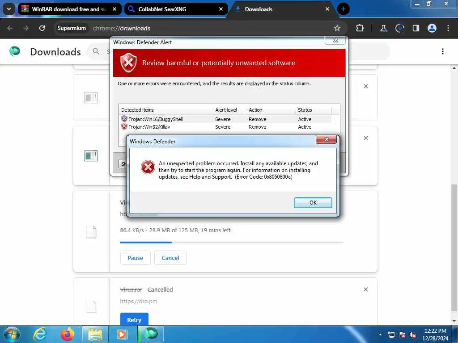This screenshot has width=458, height=343.
Task: Open the user profile avatar
Action: click(432, 28)
